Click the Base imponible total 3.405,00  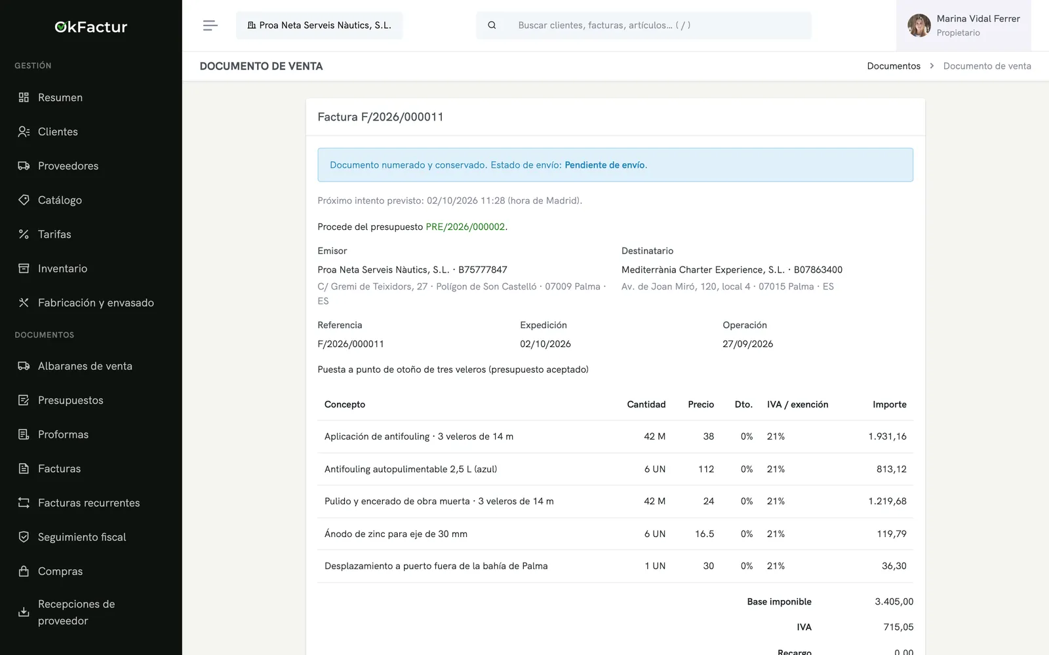point(894,601)
